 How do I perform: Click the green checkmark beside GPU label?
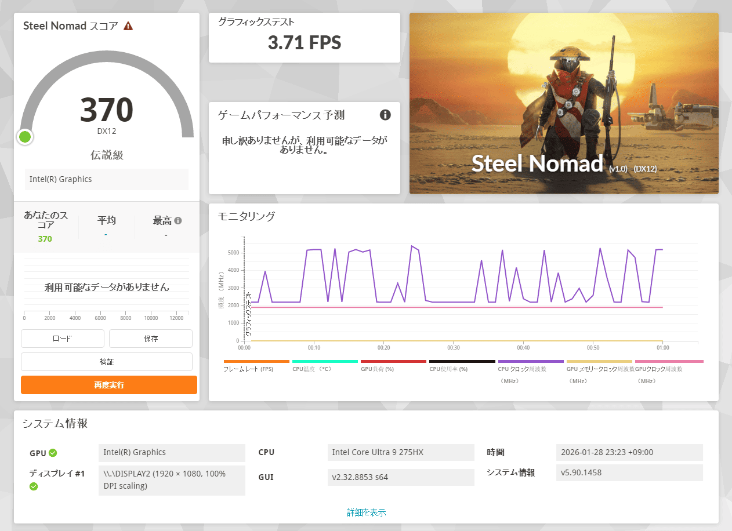tap(53, 453)
